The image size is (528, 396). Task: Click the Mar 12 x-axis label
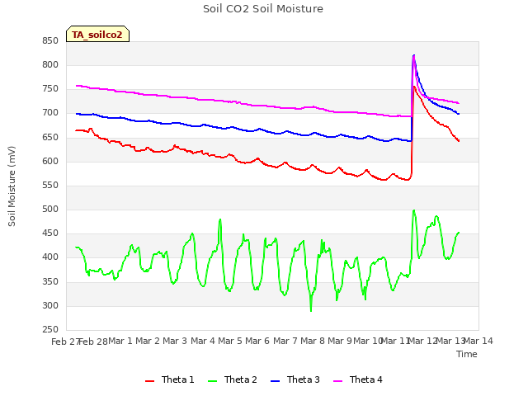tap(422, 341)
